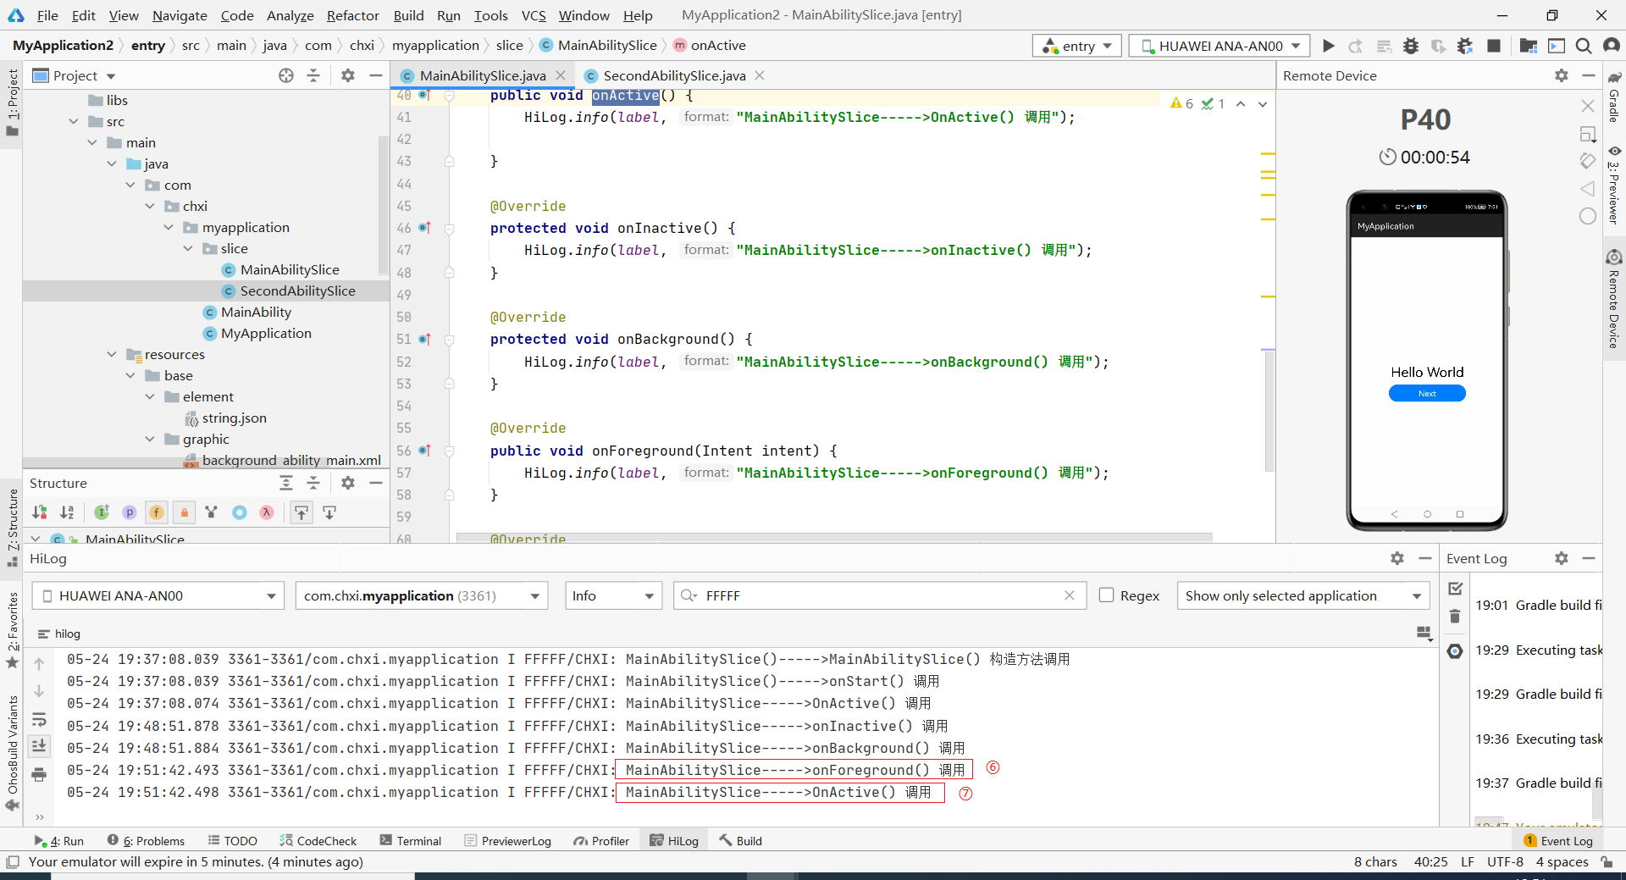This screenshot has height=880, width=1626.
Task: Run the entry configuration with play button
Action: pyautogui.click(x=1329, y=46)
